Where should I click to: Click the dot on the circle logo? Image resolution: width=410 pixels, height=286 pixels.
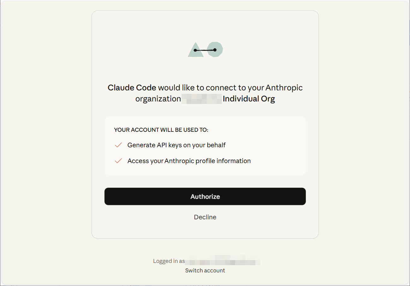[x=215, y=50]
